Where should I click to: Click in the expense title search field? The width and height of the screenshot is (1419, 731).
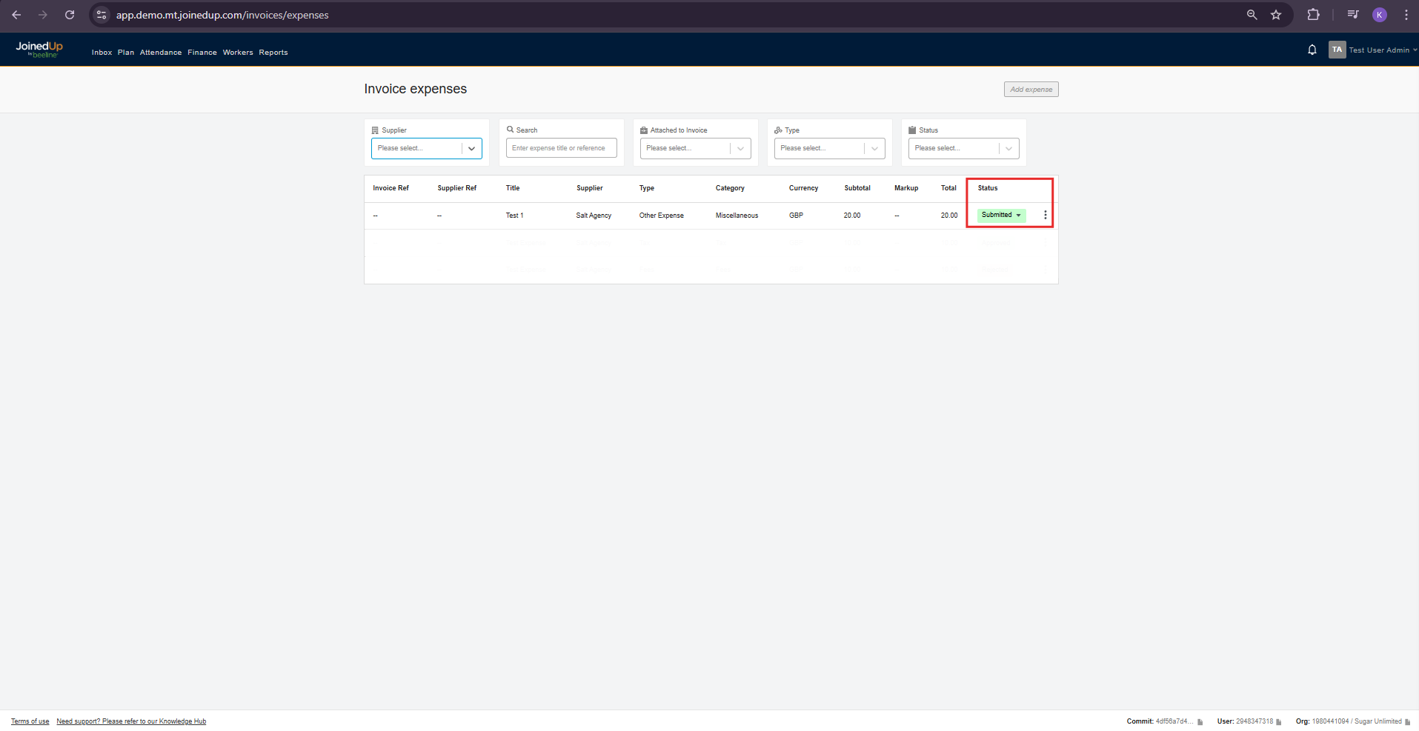tap(561, 147)
